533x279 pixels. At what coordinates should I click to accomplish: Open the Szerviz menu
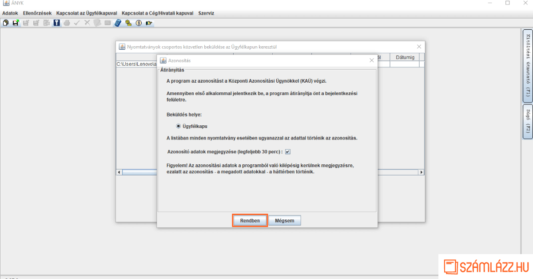click(206, 13)
